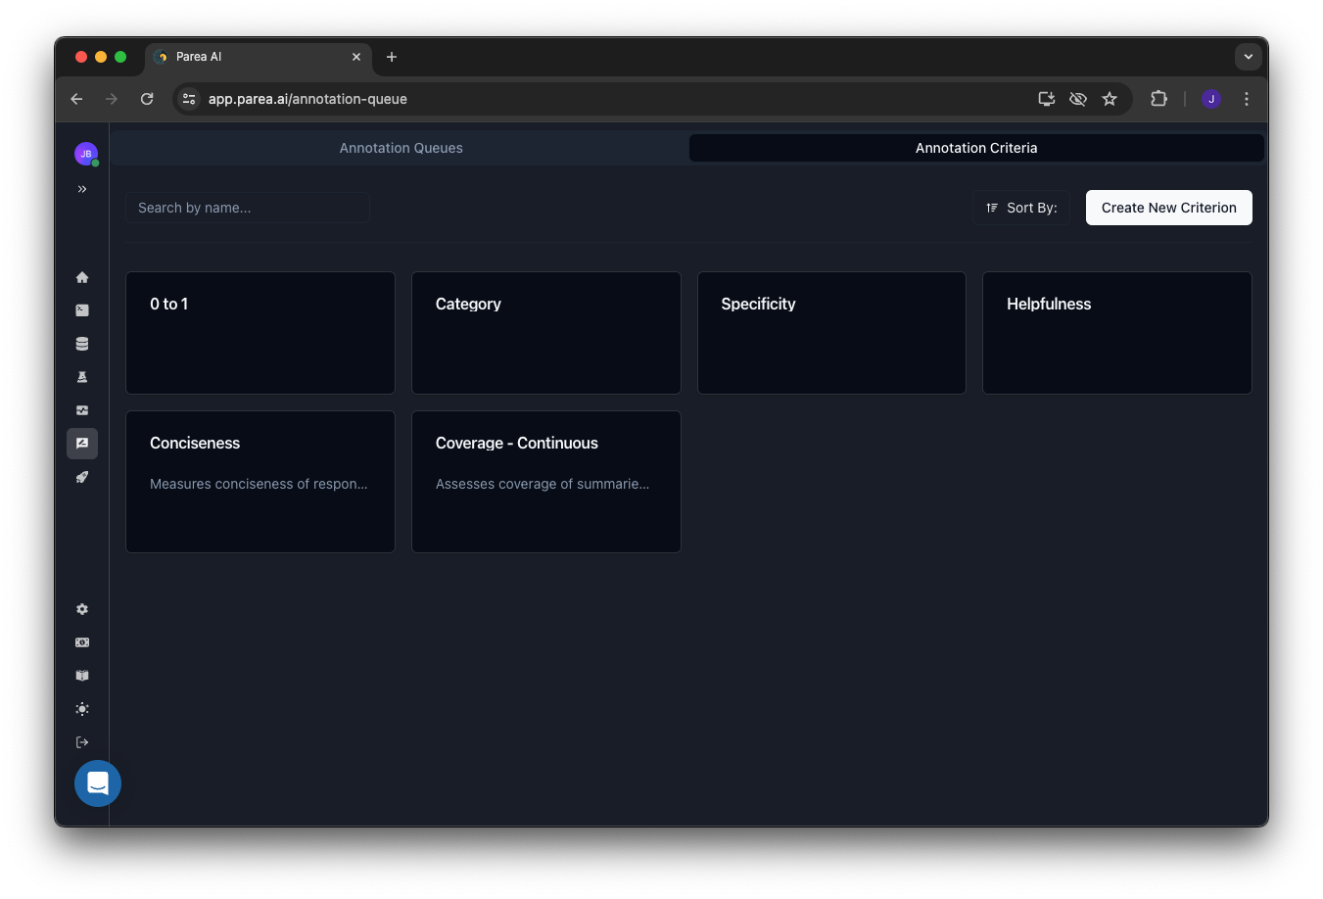
Task: Open the Conciseness criterion card
Action: pos(260,482)
